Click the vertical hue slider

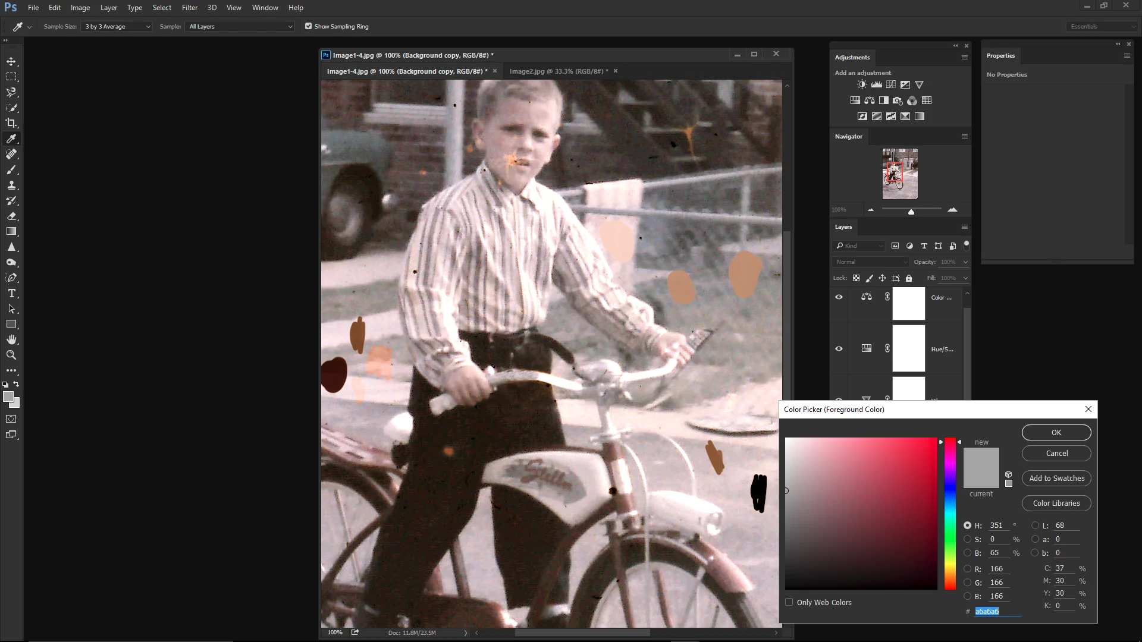coord(950,514)
